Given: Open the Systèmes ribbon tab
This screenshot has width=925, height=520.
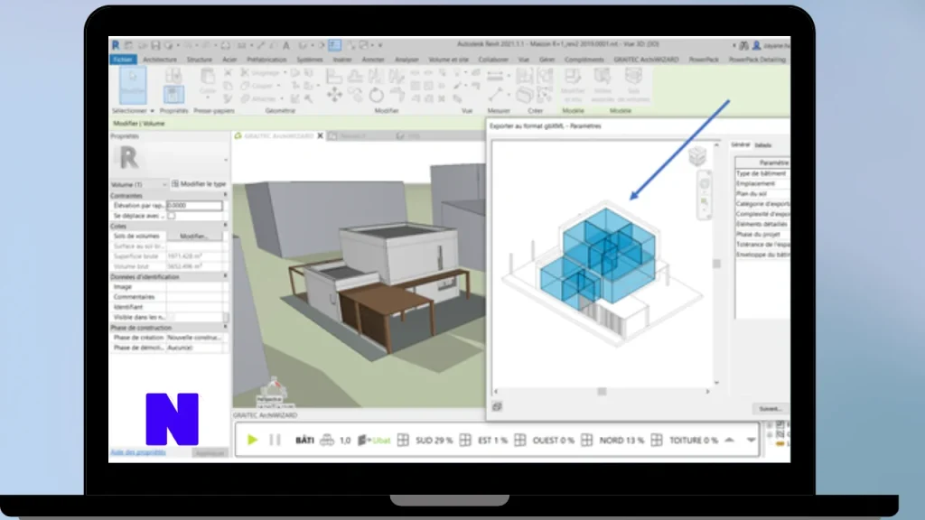Looking at the screenshot, I should [x=309, y=60].
